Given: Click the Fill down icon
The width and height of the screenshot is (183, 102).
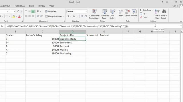Looking at the screenshot, I should tap(141, 14).
